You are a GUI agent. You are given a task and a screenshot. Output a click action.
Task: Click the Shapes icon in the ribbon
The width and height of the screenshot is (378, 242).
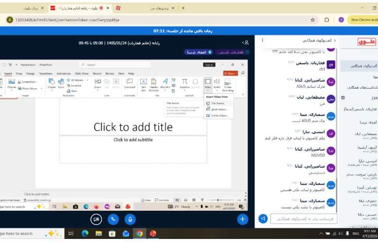coord(51,84)
